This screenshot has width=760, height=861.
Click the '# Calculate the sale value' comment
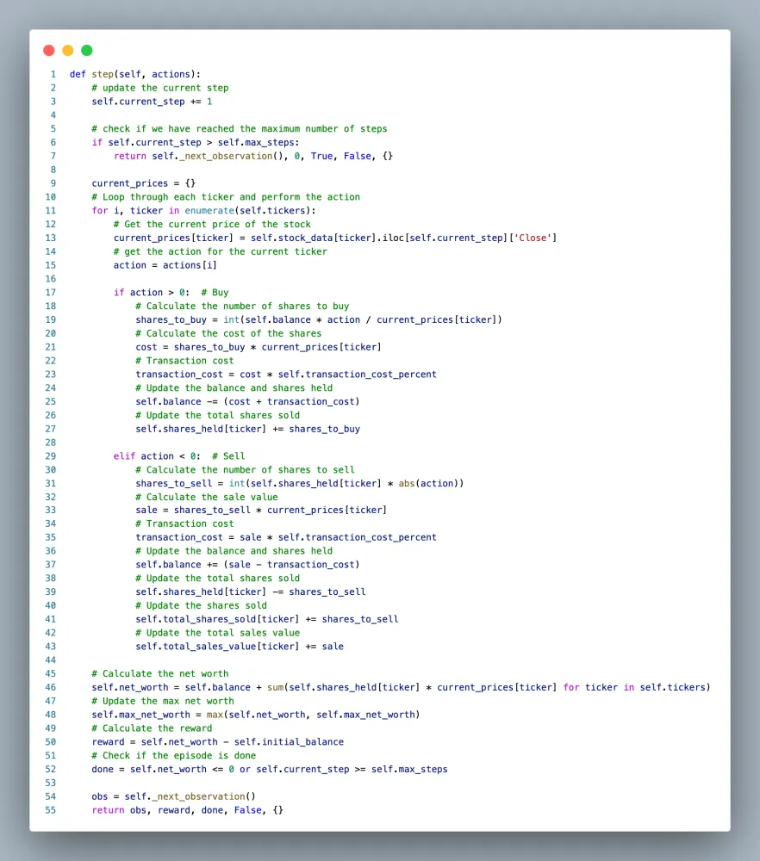click(x=207, y=497)
